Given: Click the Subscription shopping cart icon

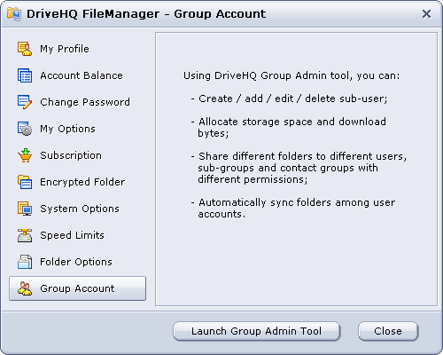Looking at the screenshot, I should coord(25,155).
